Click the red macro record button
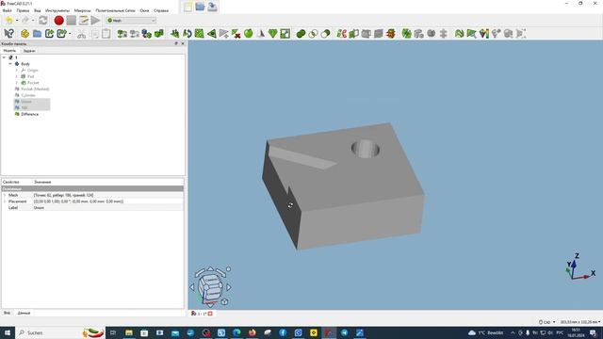 pyautogui.click(x=58, y=21)
